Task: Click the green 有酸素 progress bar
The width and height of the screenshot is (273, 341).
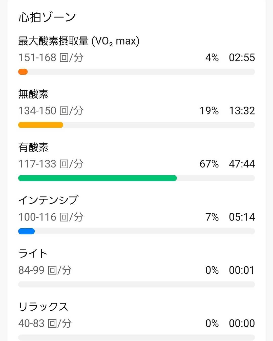Action: (97, 178)
